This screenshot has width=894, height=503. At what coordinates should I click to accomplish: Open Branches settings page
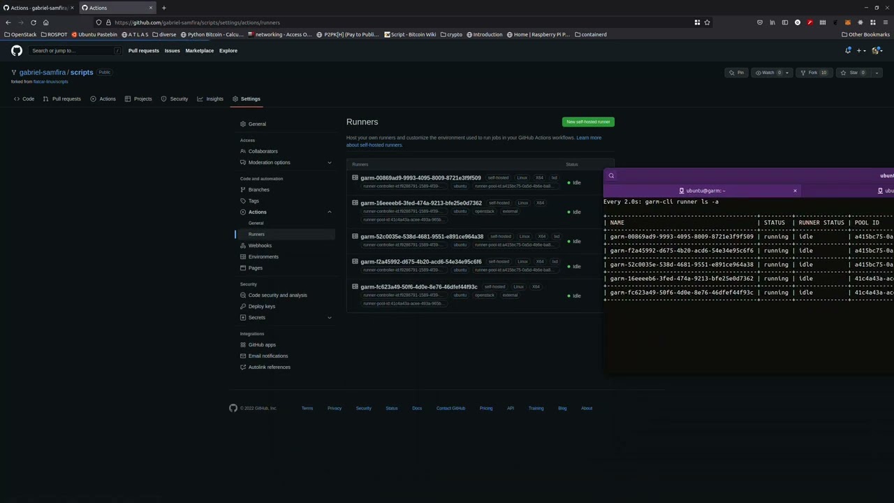point(258,190)
